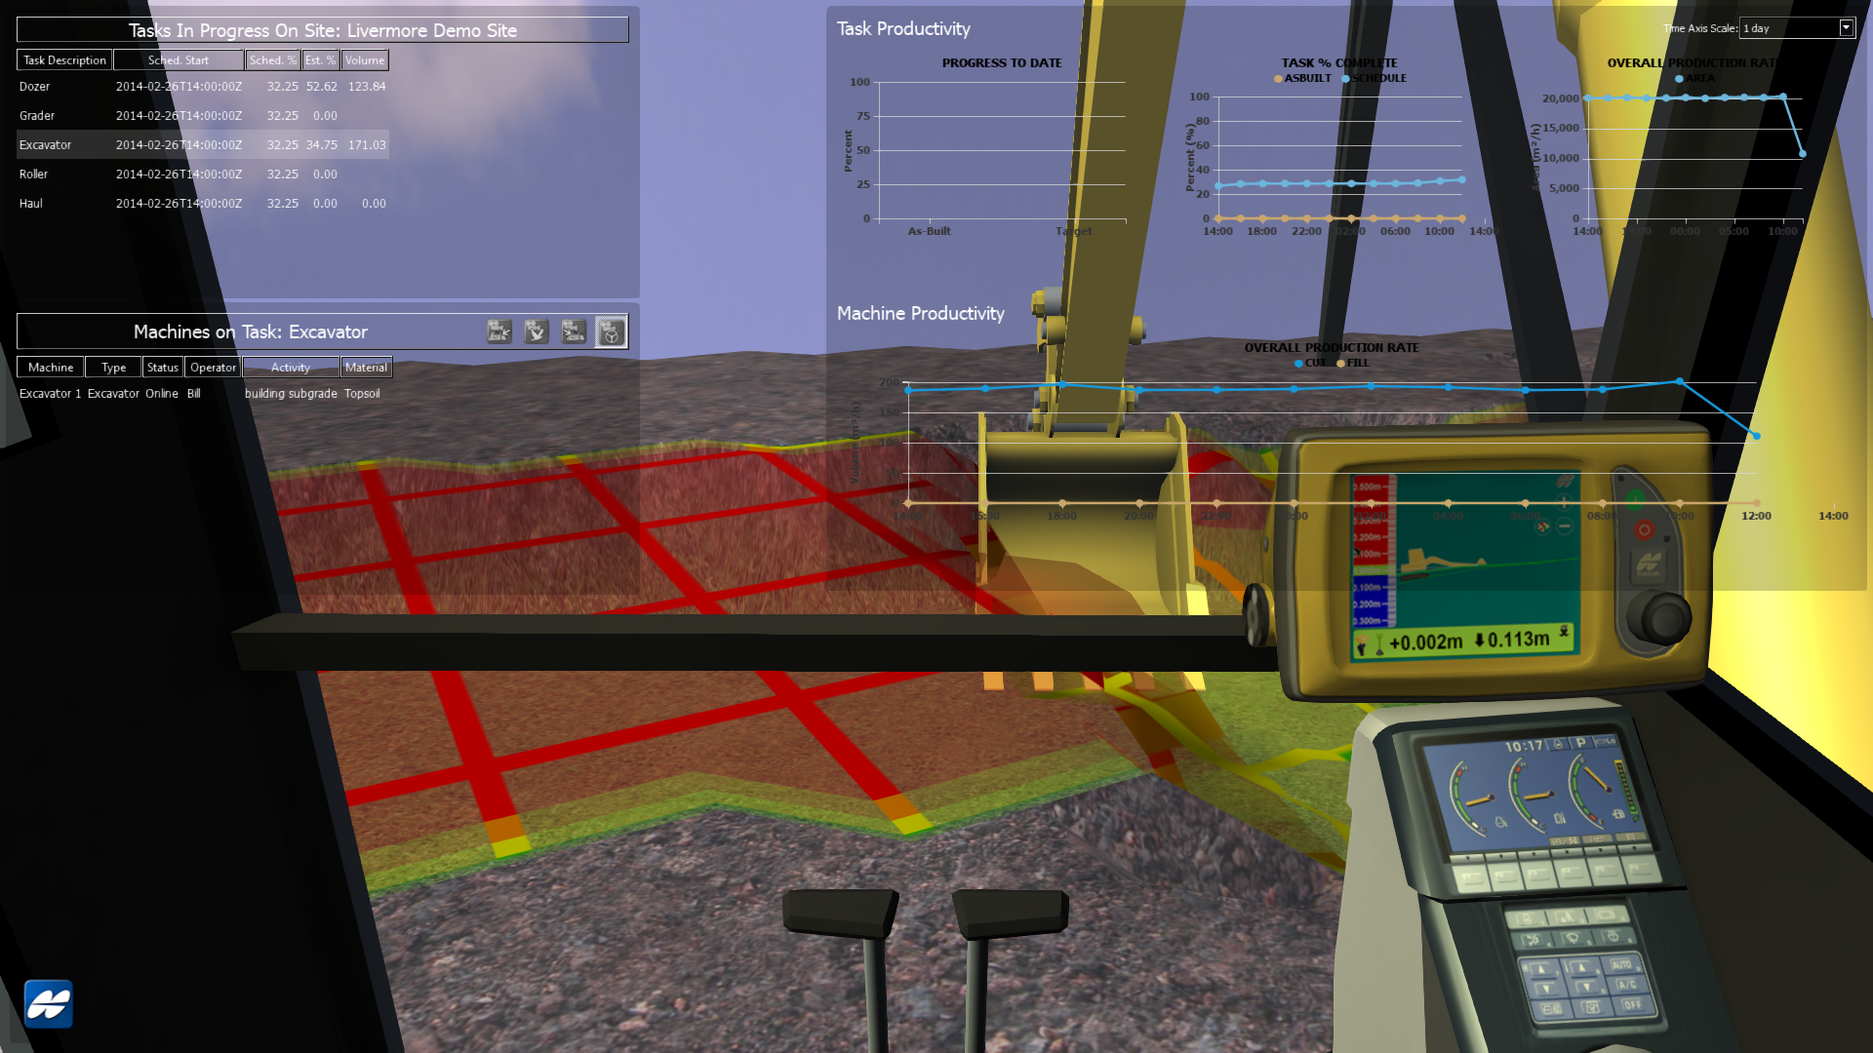
Task: Click the Progress To Date chart title
Action: (x=1002, y=62)
